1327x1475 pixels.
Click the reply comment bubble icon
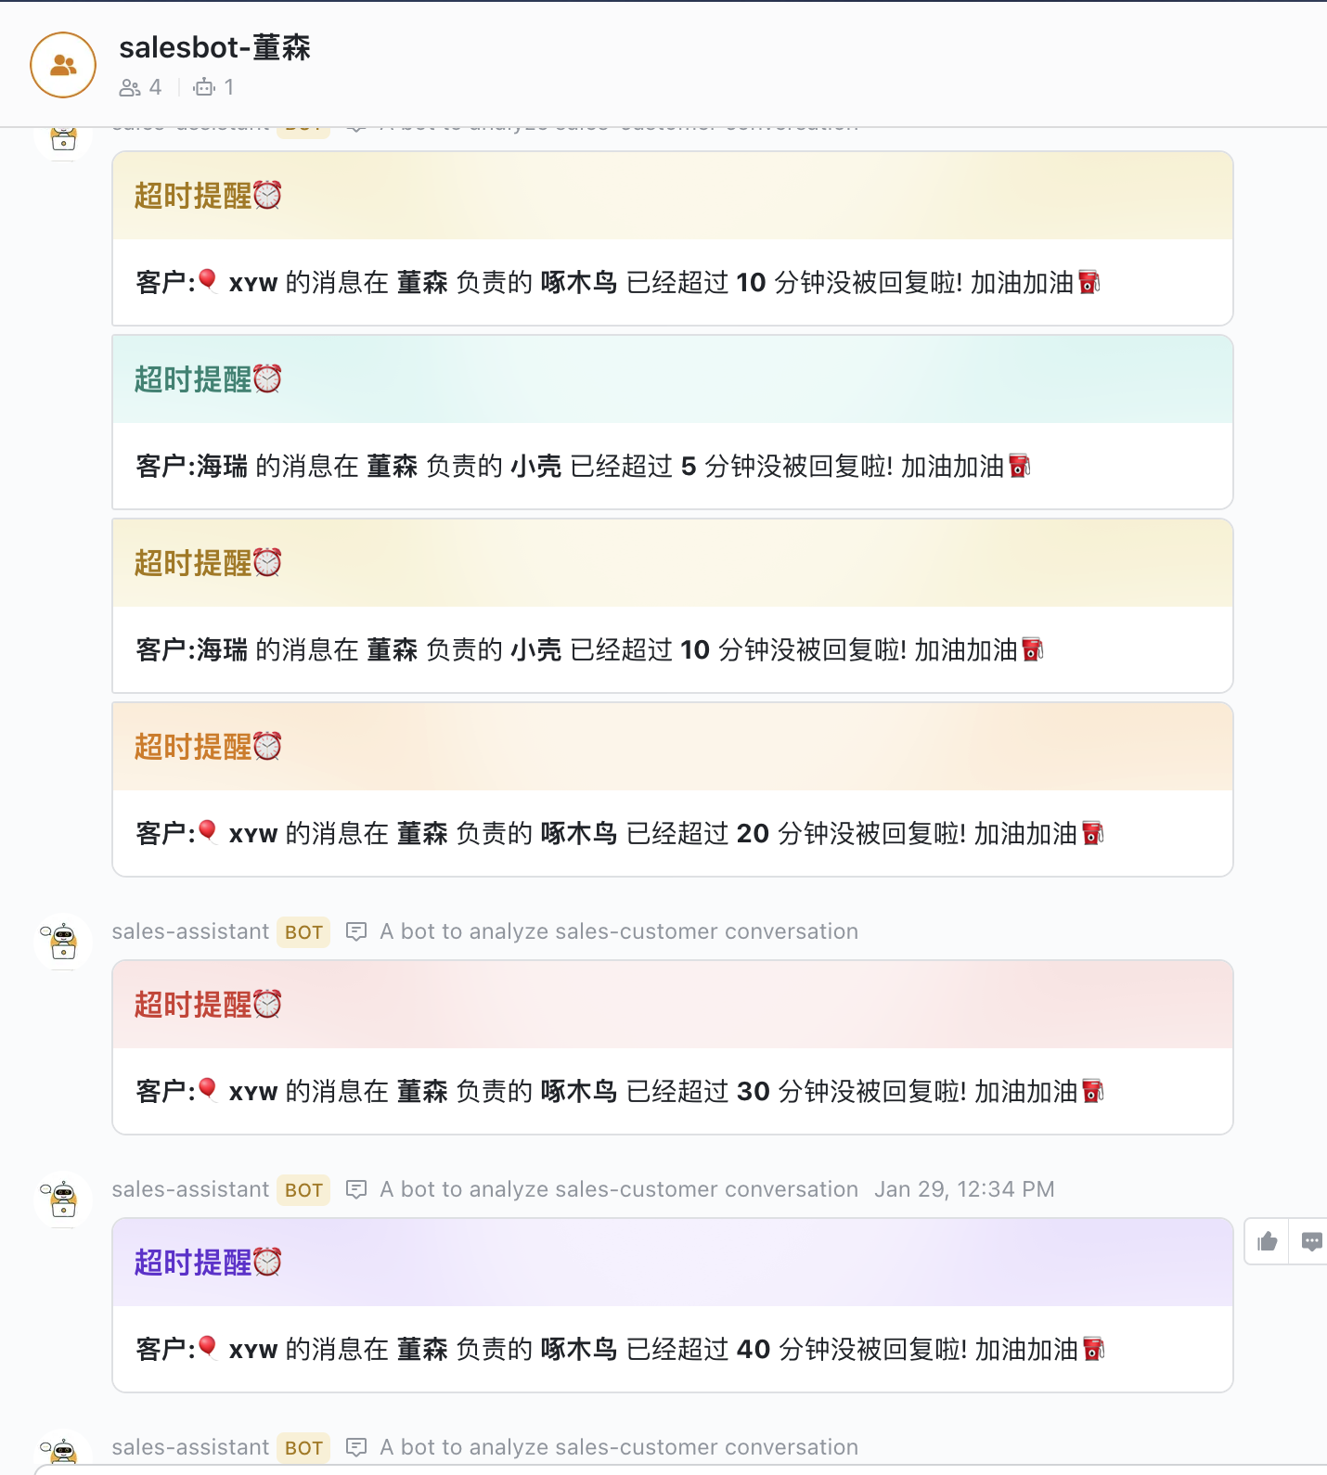(x=1310, y=1241)
